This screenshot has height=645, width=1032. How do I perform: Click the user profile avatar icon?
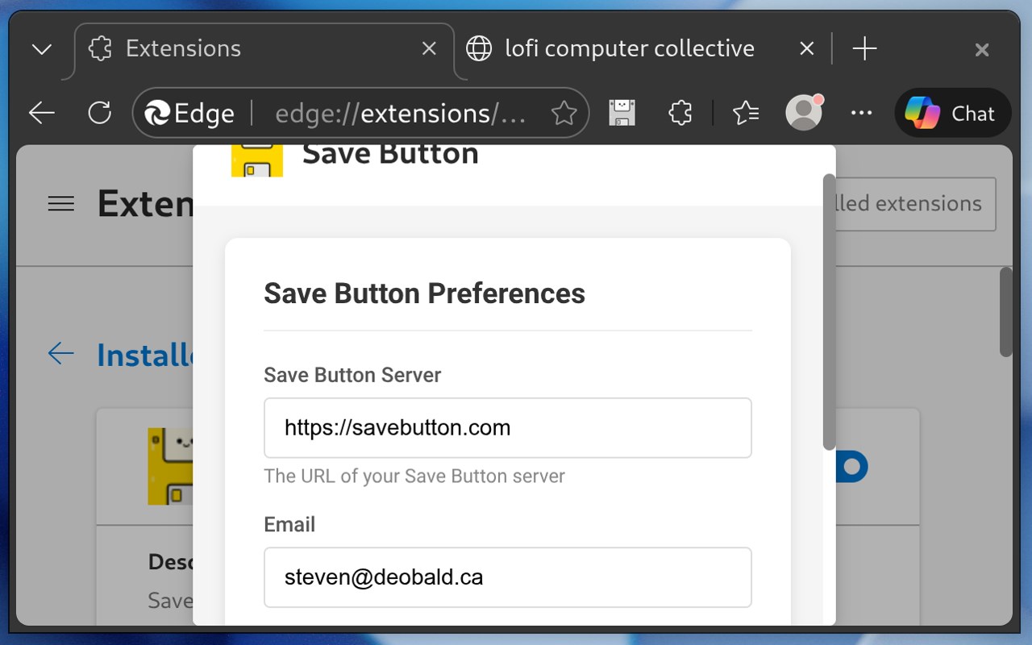pos(803,114)
